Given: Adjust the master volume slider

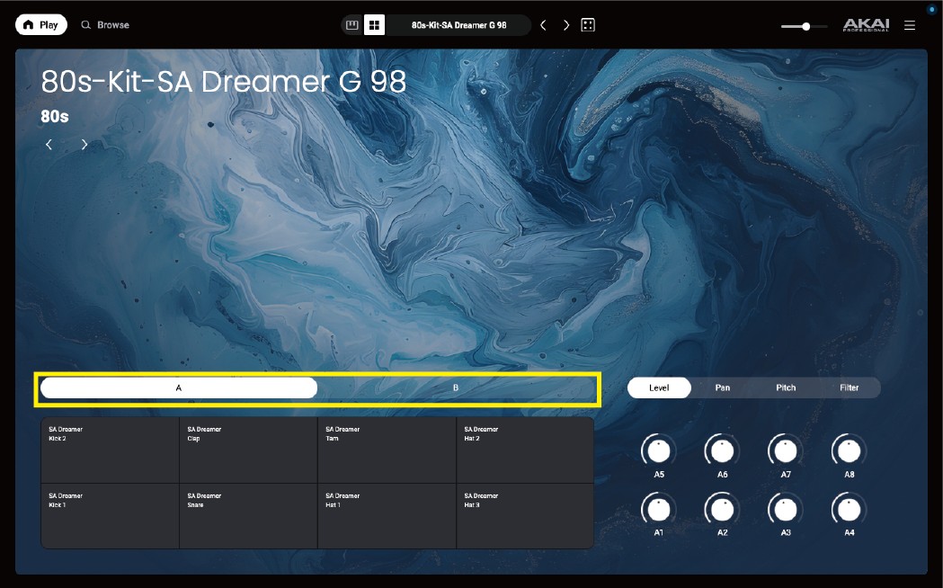Looking at the screenshot, I should click(x=805, y=26).
